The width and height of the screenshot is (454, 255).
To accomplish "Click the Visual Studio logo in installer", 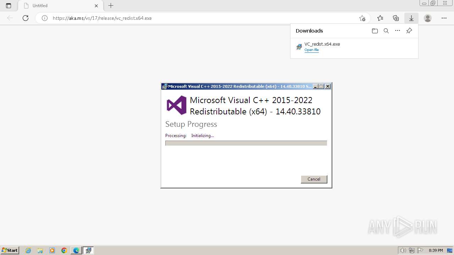I will (177, 105).
